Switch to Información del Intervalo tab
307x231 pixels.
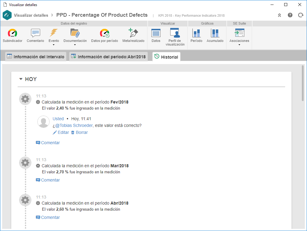pos(36,56)
